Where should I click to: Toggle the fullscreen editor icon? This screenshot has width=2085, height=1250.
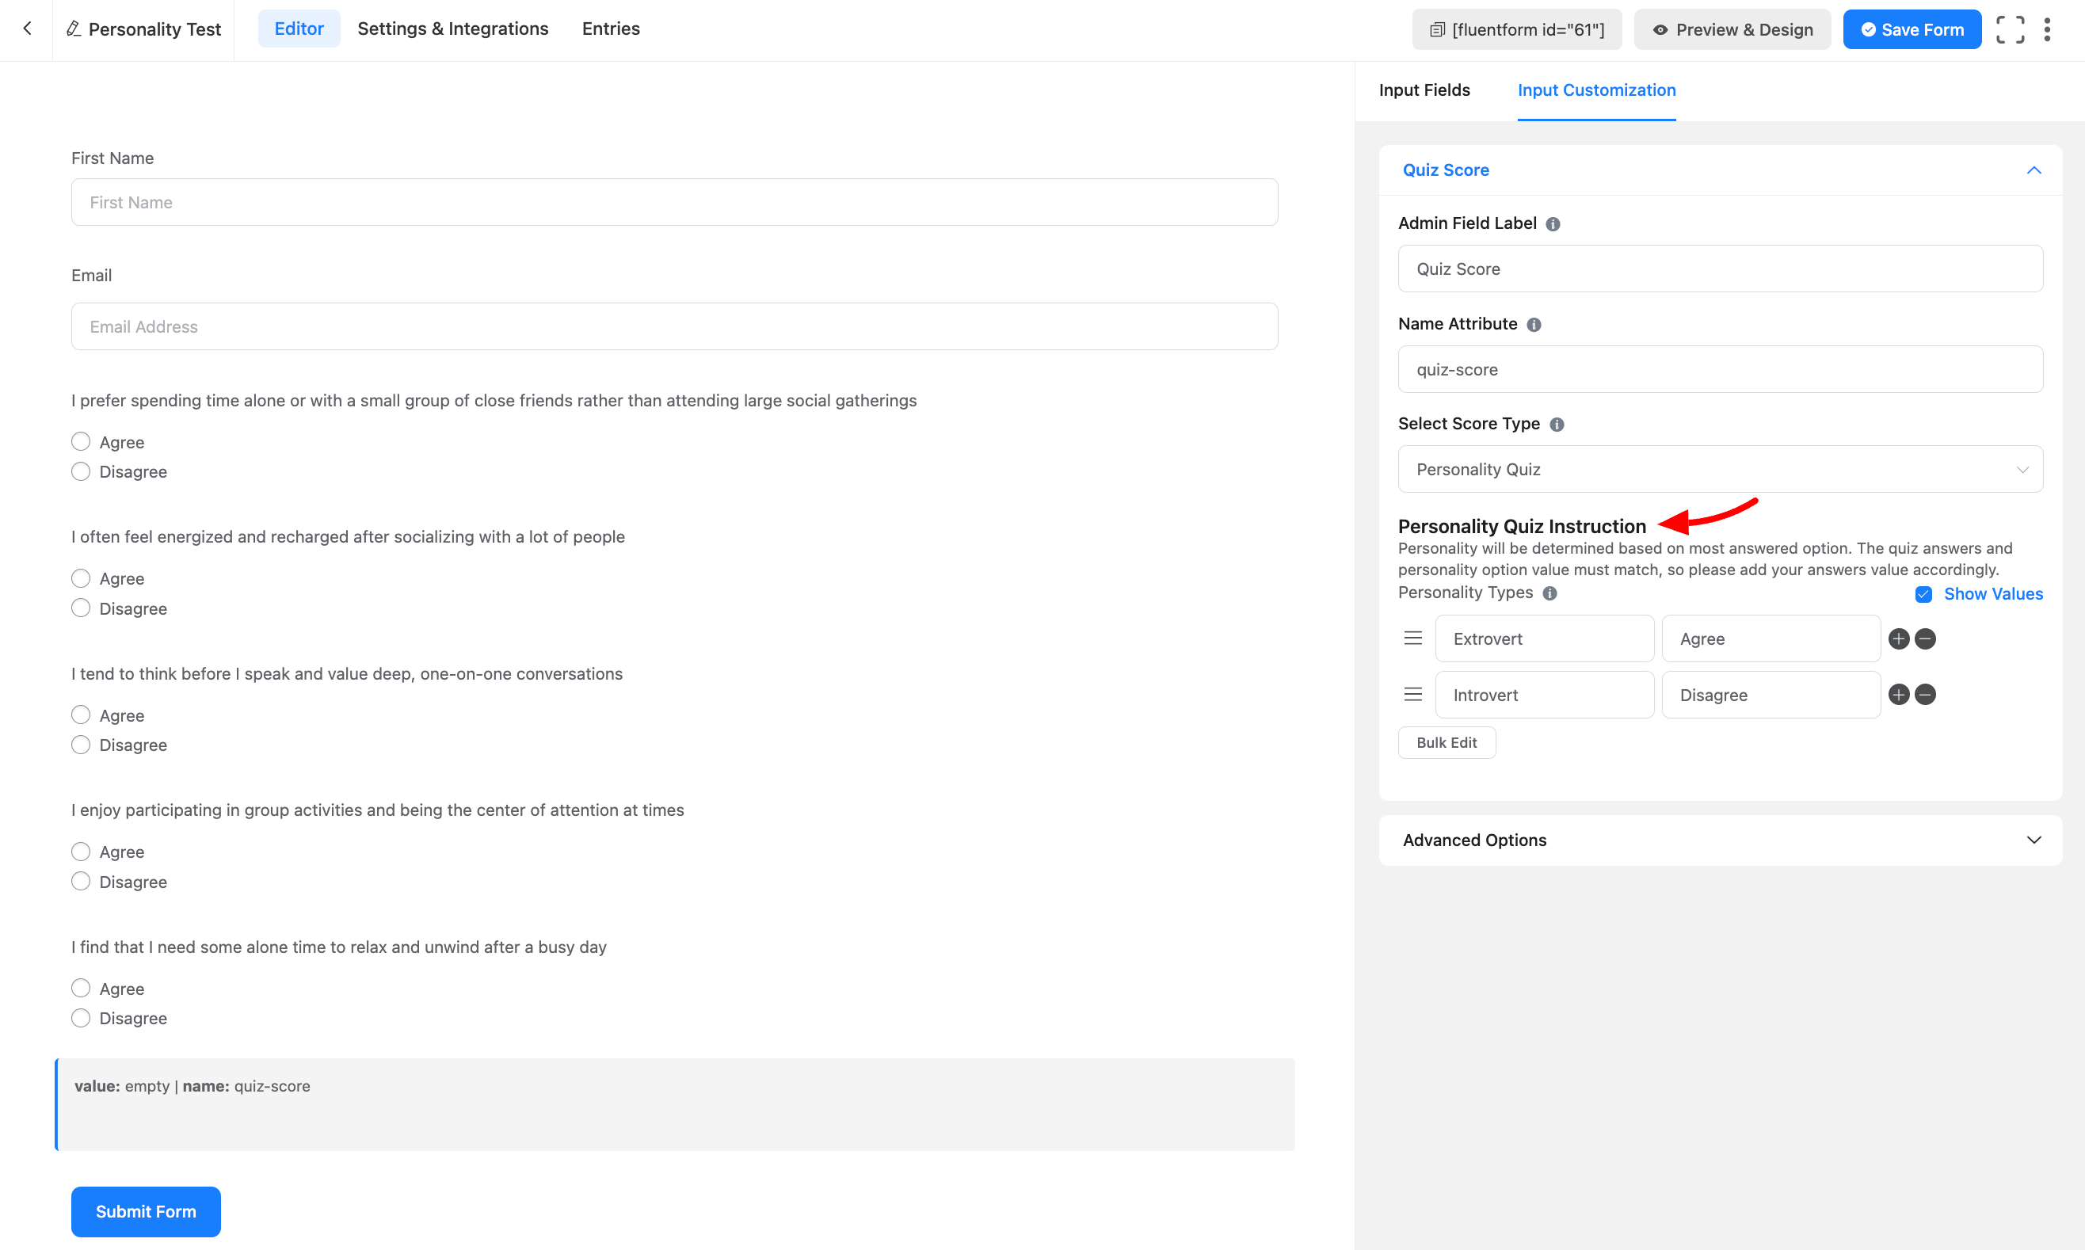(x=2009, y=29)
